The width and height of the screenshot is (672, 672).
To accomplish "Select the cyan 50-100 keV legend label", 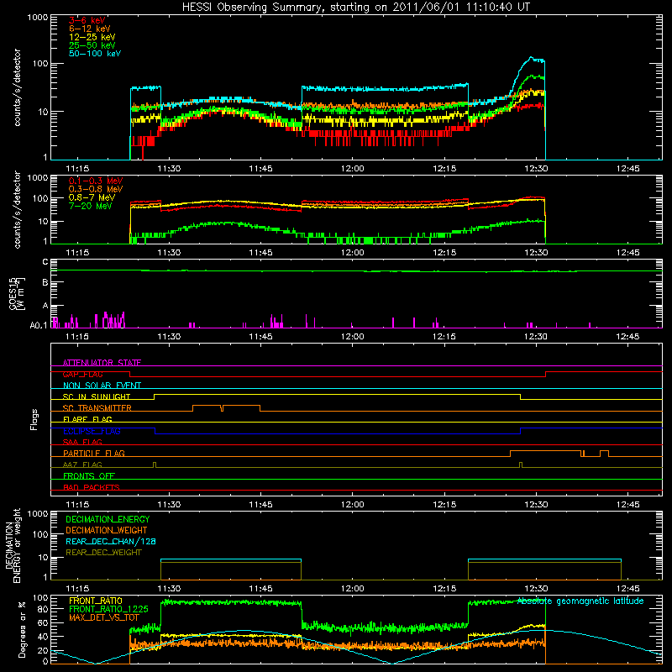I will 95,54.
